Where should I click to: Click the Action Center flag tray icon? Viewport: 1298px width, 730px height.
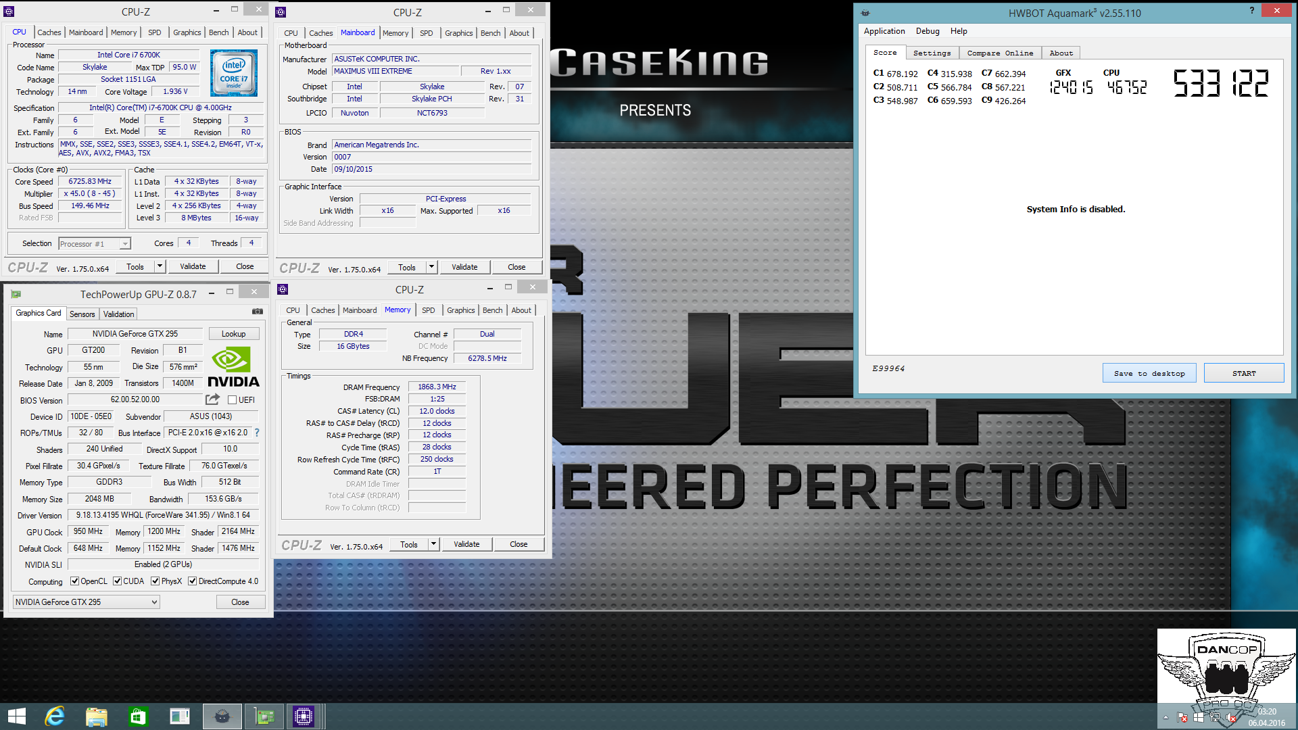[1182, 718]
